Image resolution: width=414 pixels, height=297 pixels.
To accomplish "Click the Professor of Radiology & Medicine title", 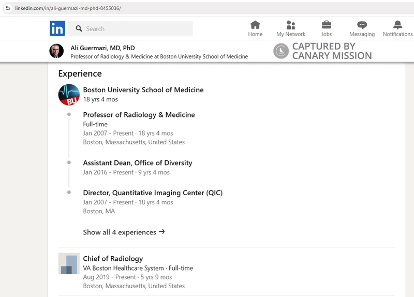I will pyautogui.click(x=139, y=115).
